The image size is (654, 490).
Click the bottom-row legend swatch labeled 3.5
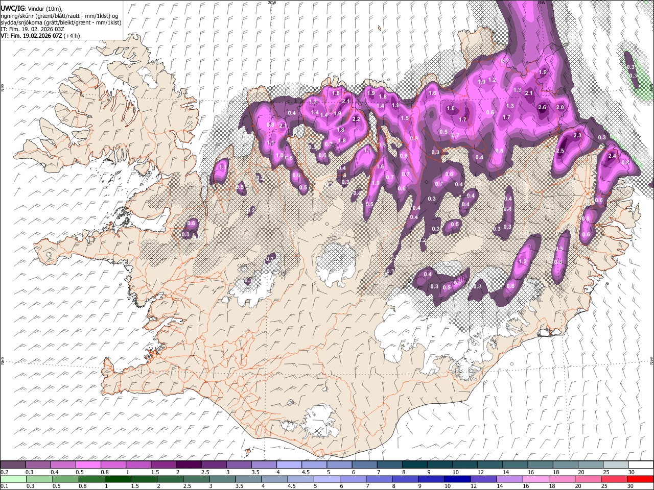(248, 479)
